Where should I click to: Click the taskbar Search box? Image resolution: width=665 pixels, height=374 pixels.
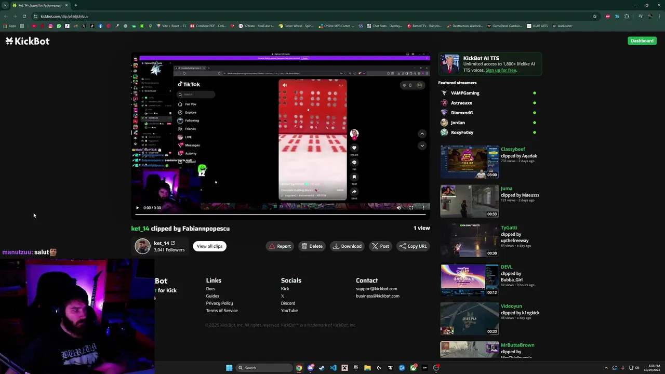[263, 368]
